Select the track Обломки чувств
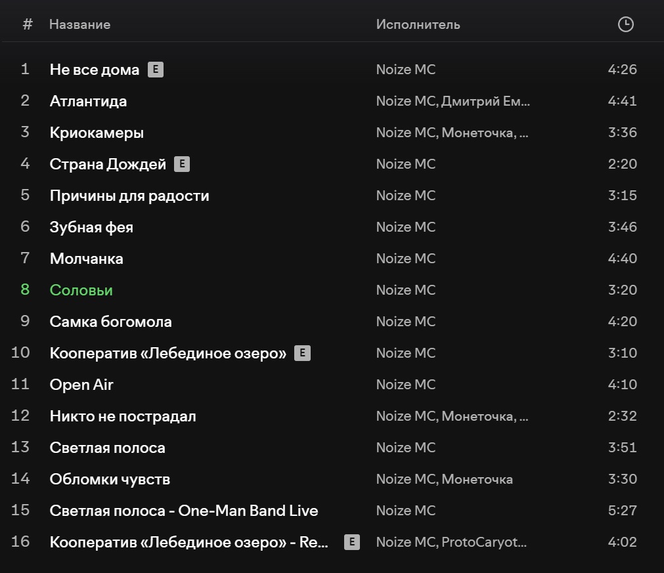 [x=110, y=479]
